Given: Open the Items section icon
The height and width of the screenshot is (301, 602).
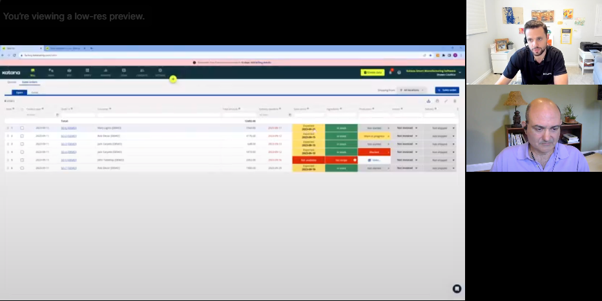Looking at the screenshot, I should coord(123,72).
